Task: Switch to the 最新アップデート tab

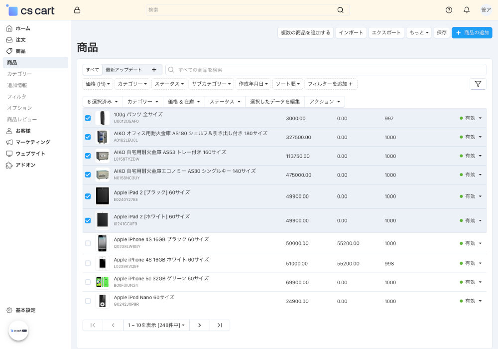Action: click(124, 70)
